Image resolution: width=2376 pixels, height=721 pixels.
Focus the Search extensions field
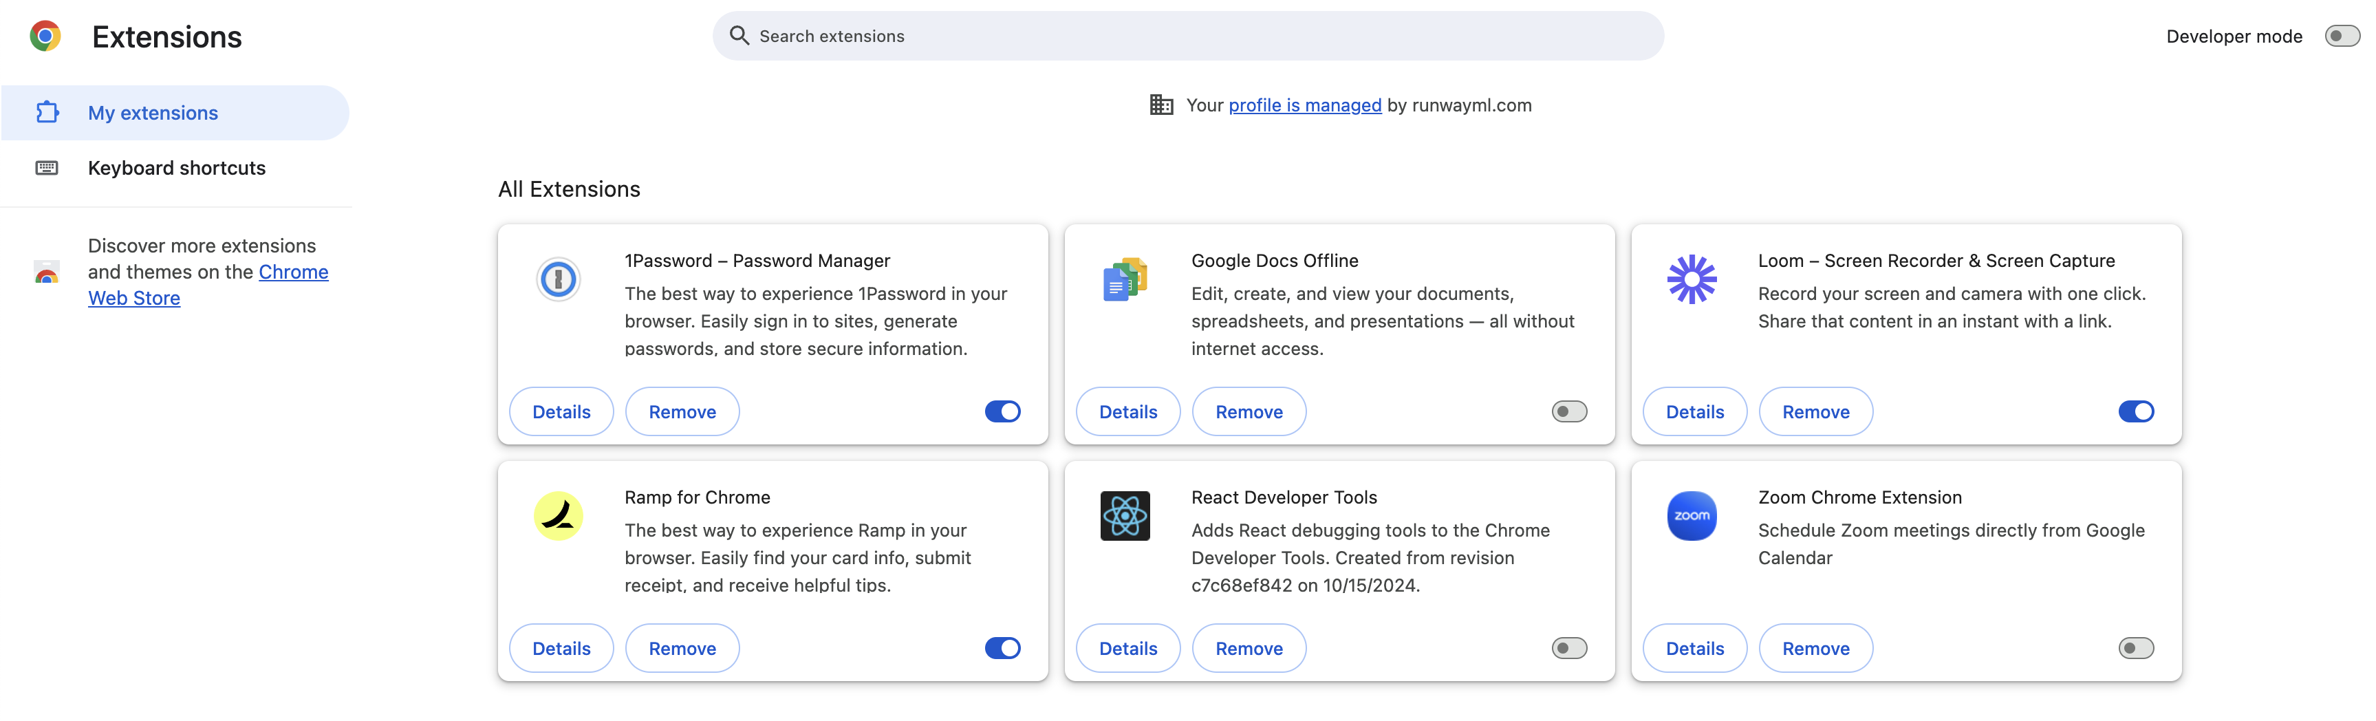1188,36
